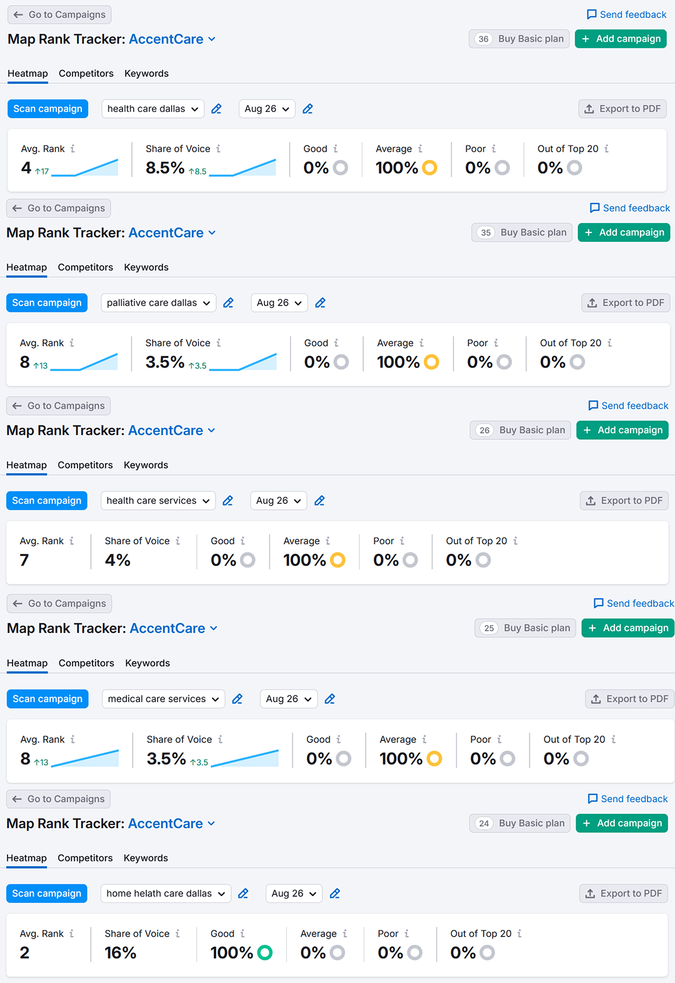Open Aug 26 date dropdown beside "health care services"
Viewport: 675px width, 983px height.
click(278, 501)
